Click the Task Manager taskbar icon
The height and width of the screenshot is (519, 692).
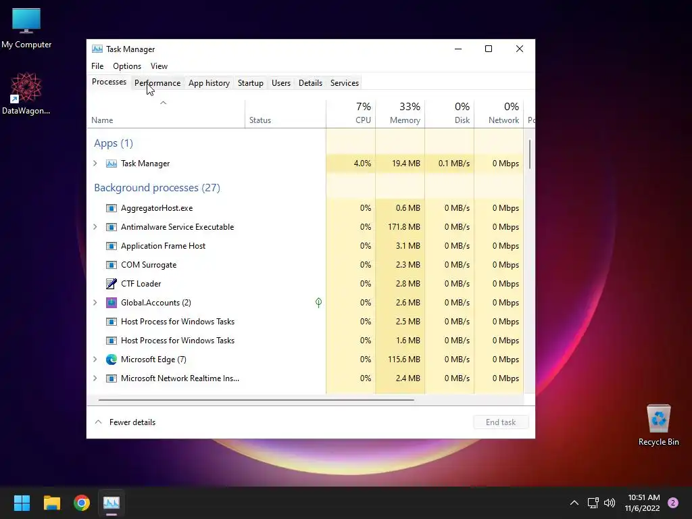tap(112, 503)
